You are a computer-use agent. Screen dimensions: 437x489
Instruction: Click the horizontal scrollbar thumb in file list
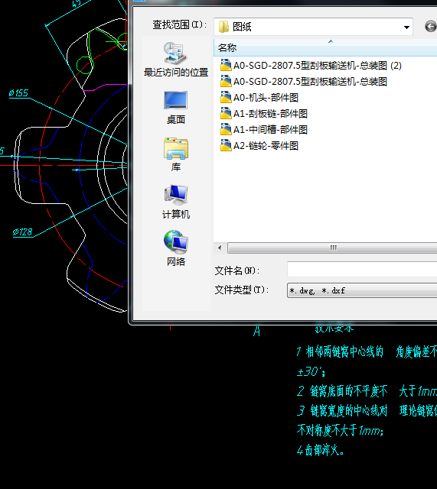(333, 248)
